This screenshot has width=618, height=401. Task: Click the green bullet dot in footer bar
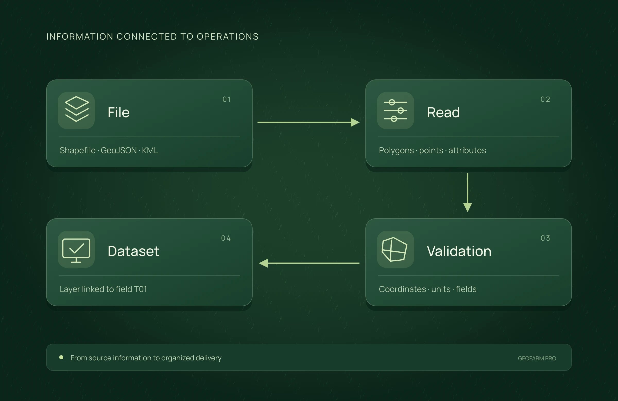tap(61, 358)
